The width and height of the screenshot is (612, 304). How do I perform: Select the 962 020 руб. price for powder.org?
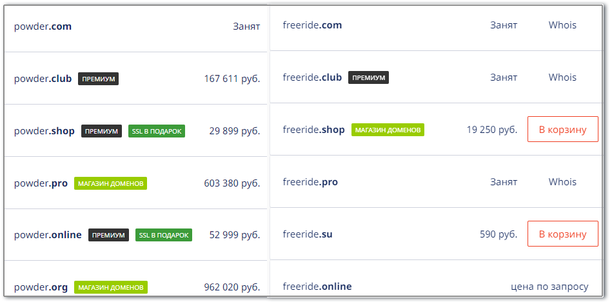click(x=232, y=288)
